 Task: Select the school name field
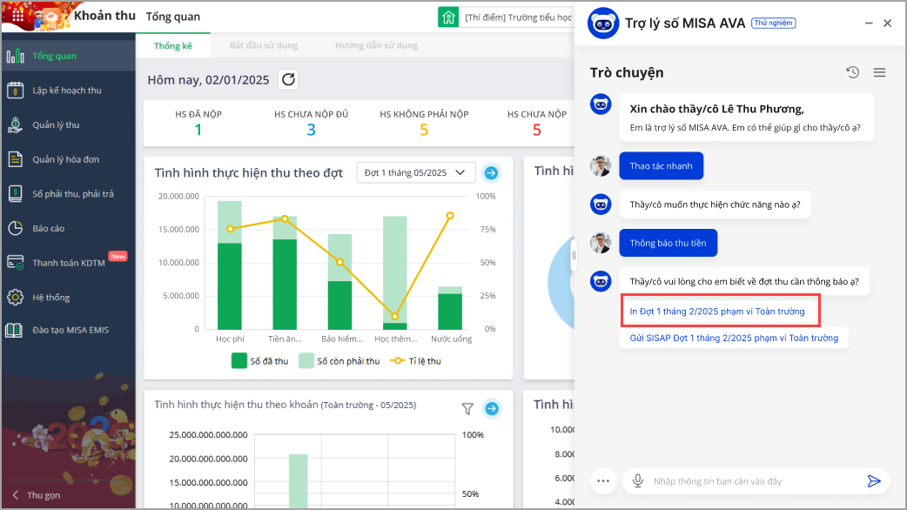[x=518, y=17]
